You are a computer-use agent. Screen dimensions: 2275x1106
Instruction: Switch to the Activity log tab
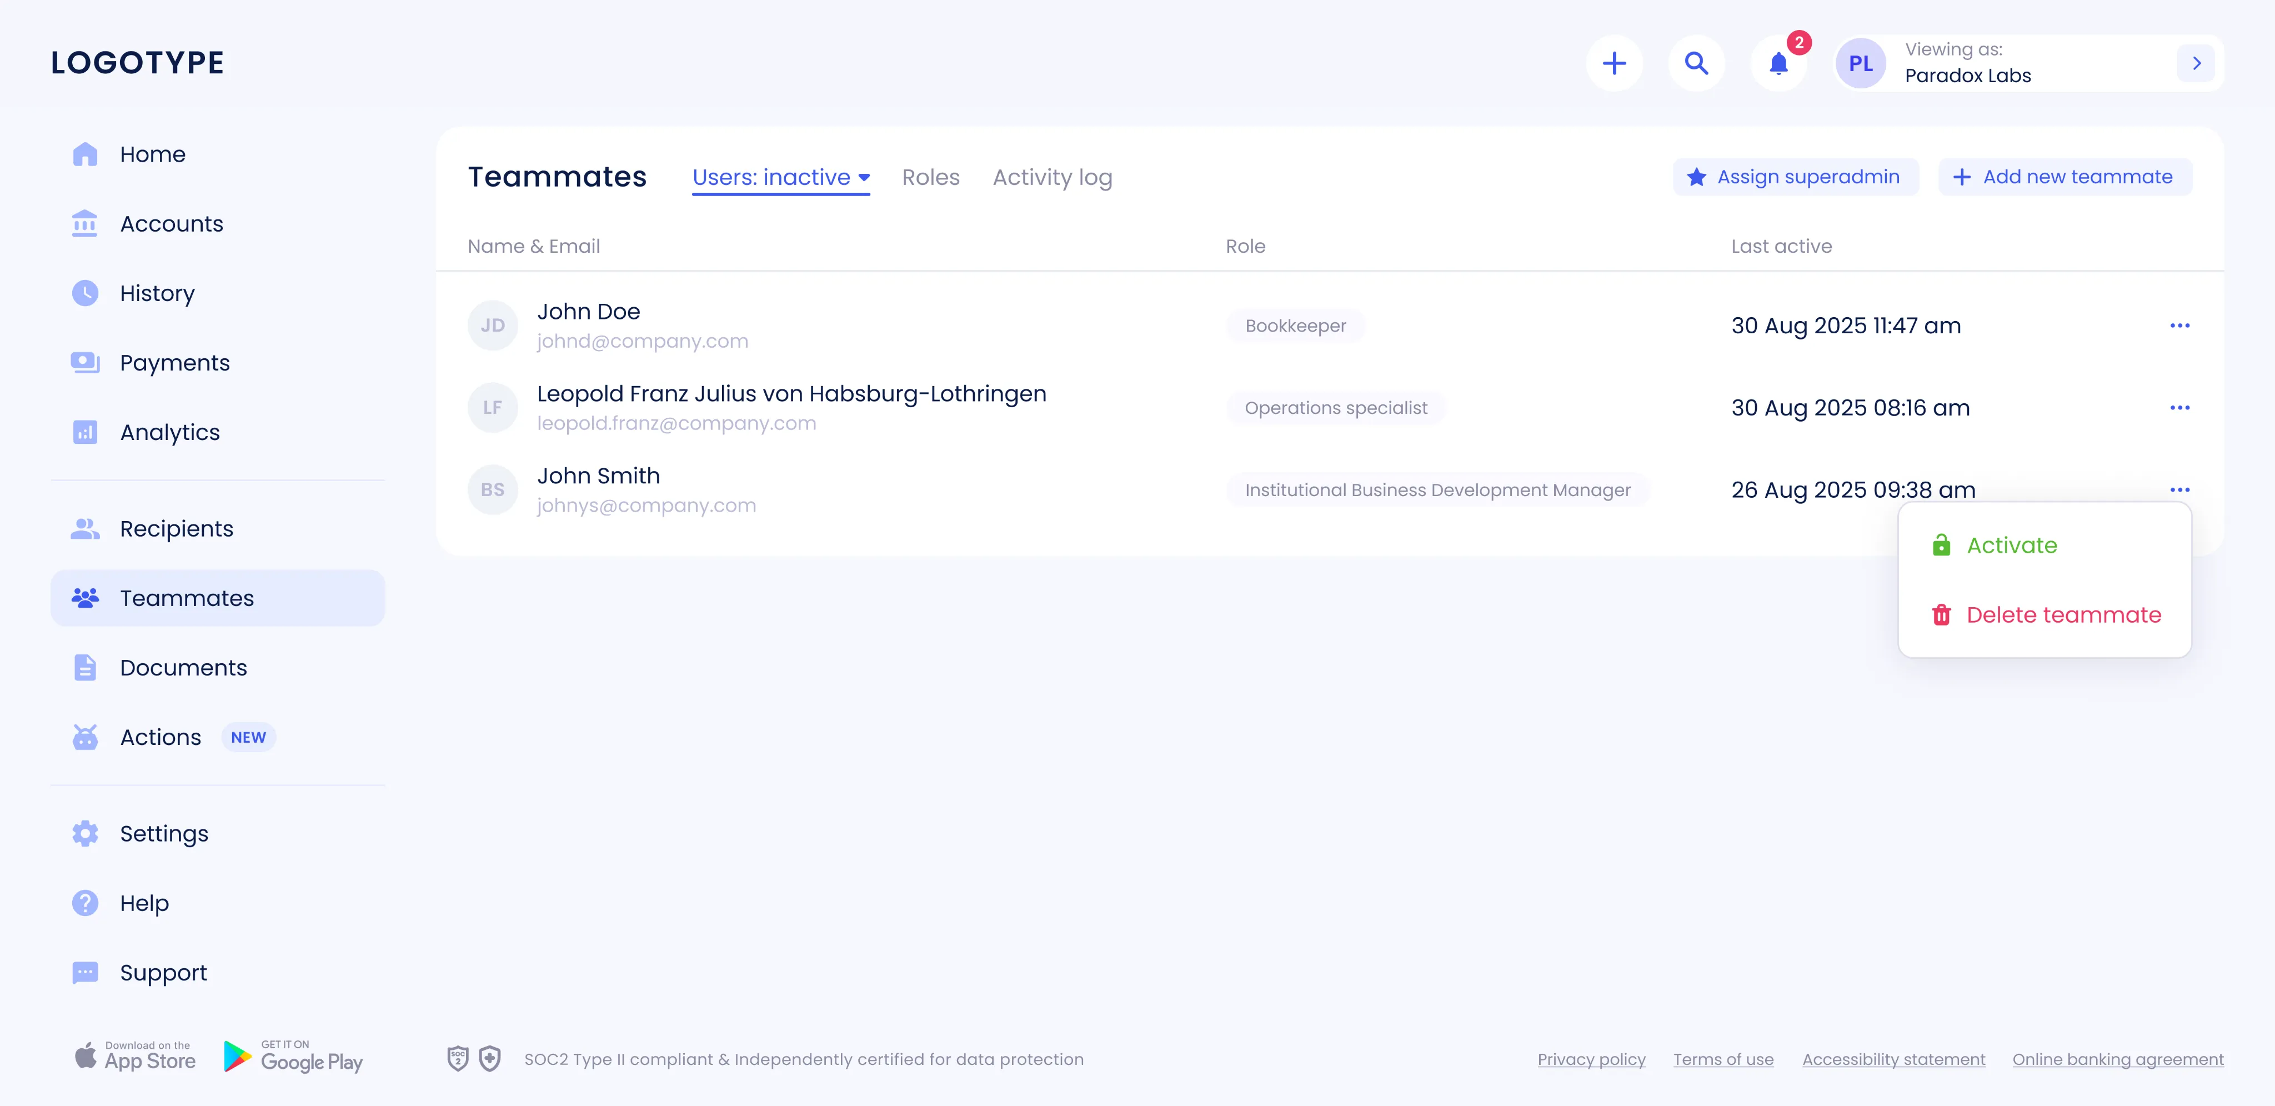tap(1052, 178)
